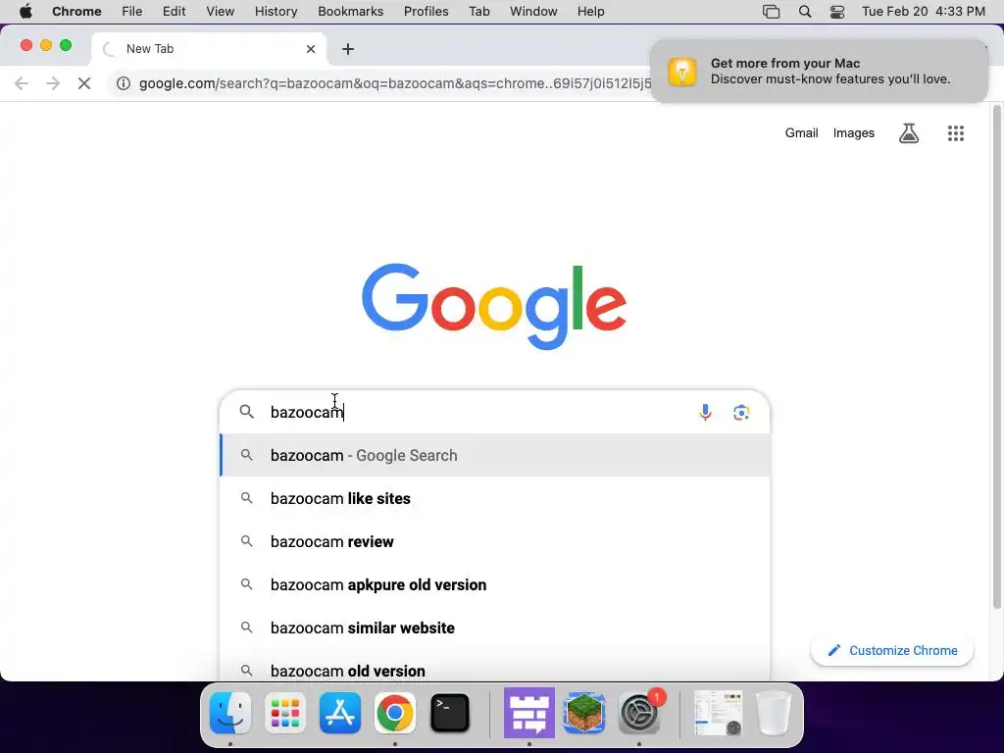Viewport: 1004px width, 753px height.
Task: Open the Window menu
Action: click(533, 12)
